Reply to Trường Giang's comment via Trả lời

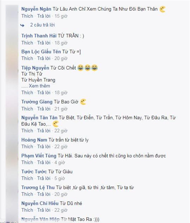44,109
